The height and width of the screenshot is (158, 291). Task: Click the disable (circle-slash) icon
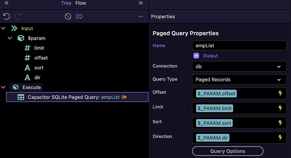(x=68, y=16)
